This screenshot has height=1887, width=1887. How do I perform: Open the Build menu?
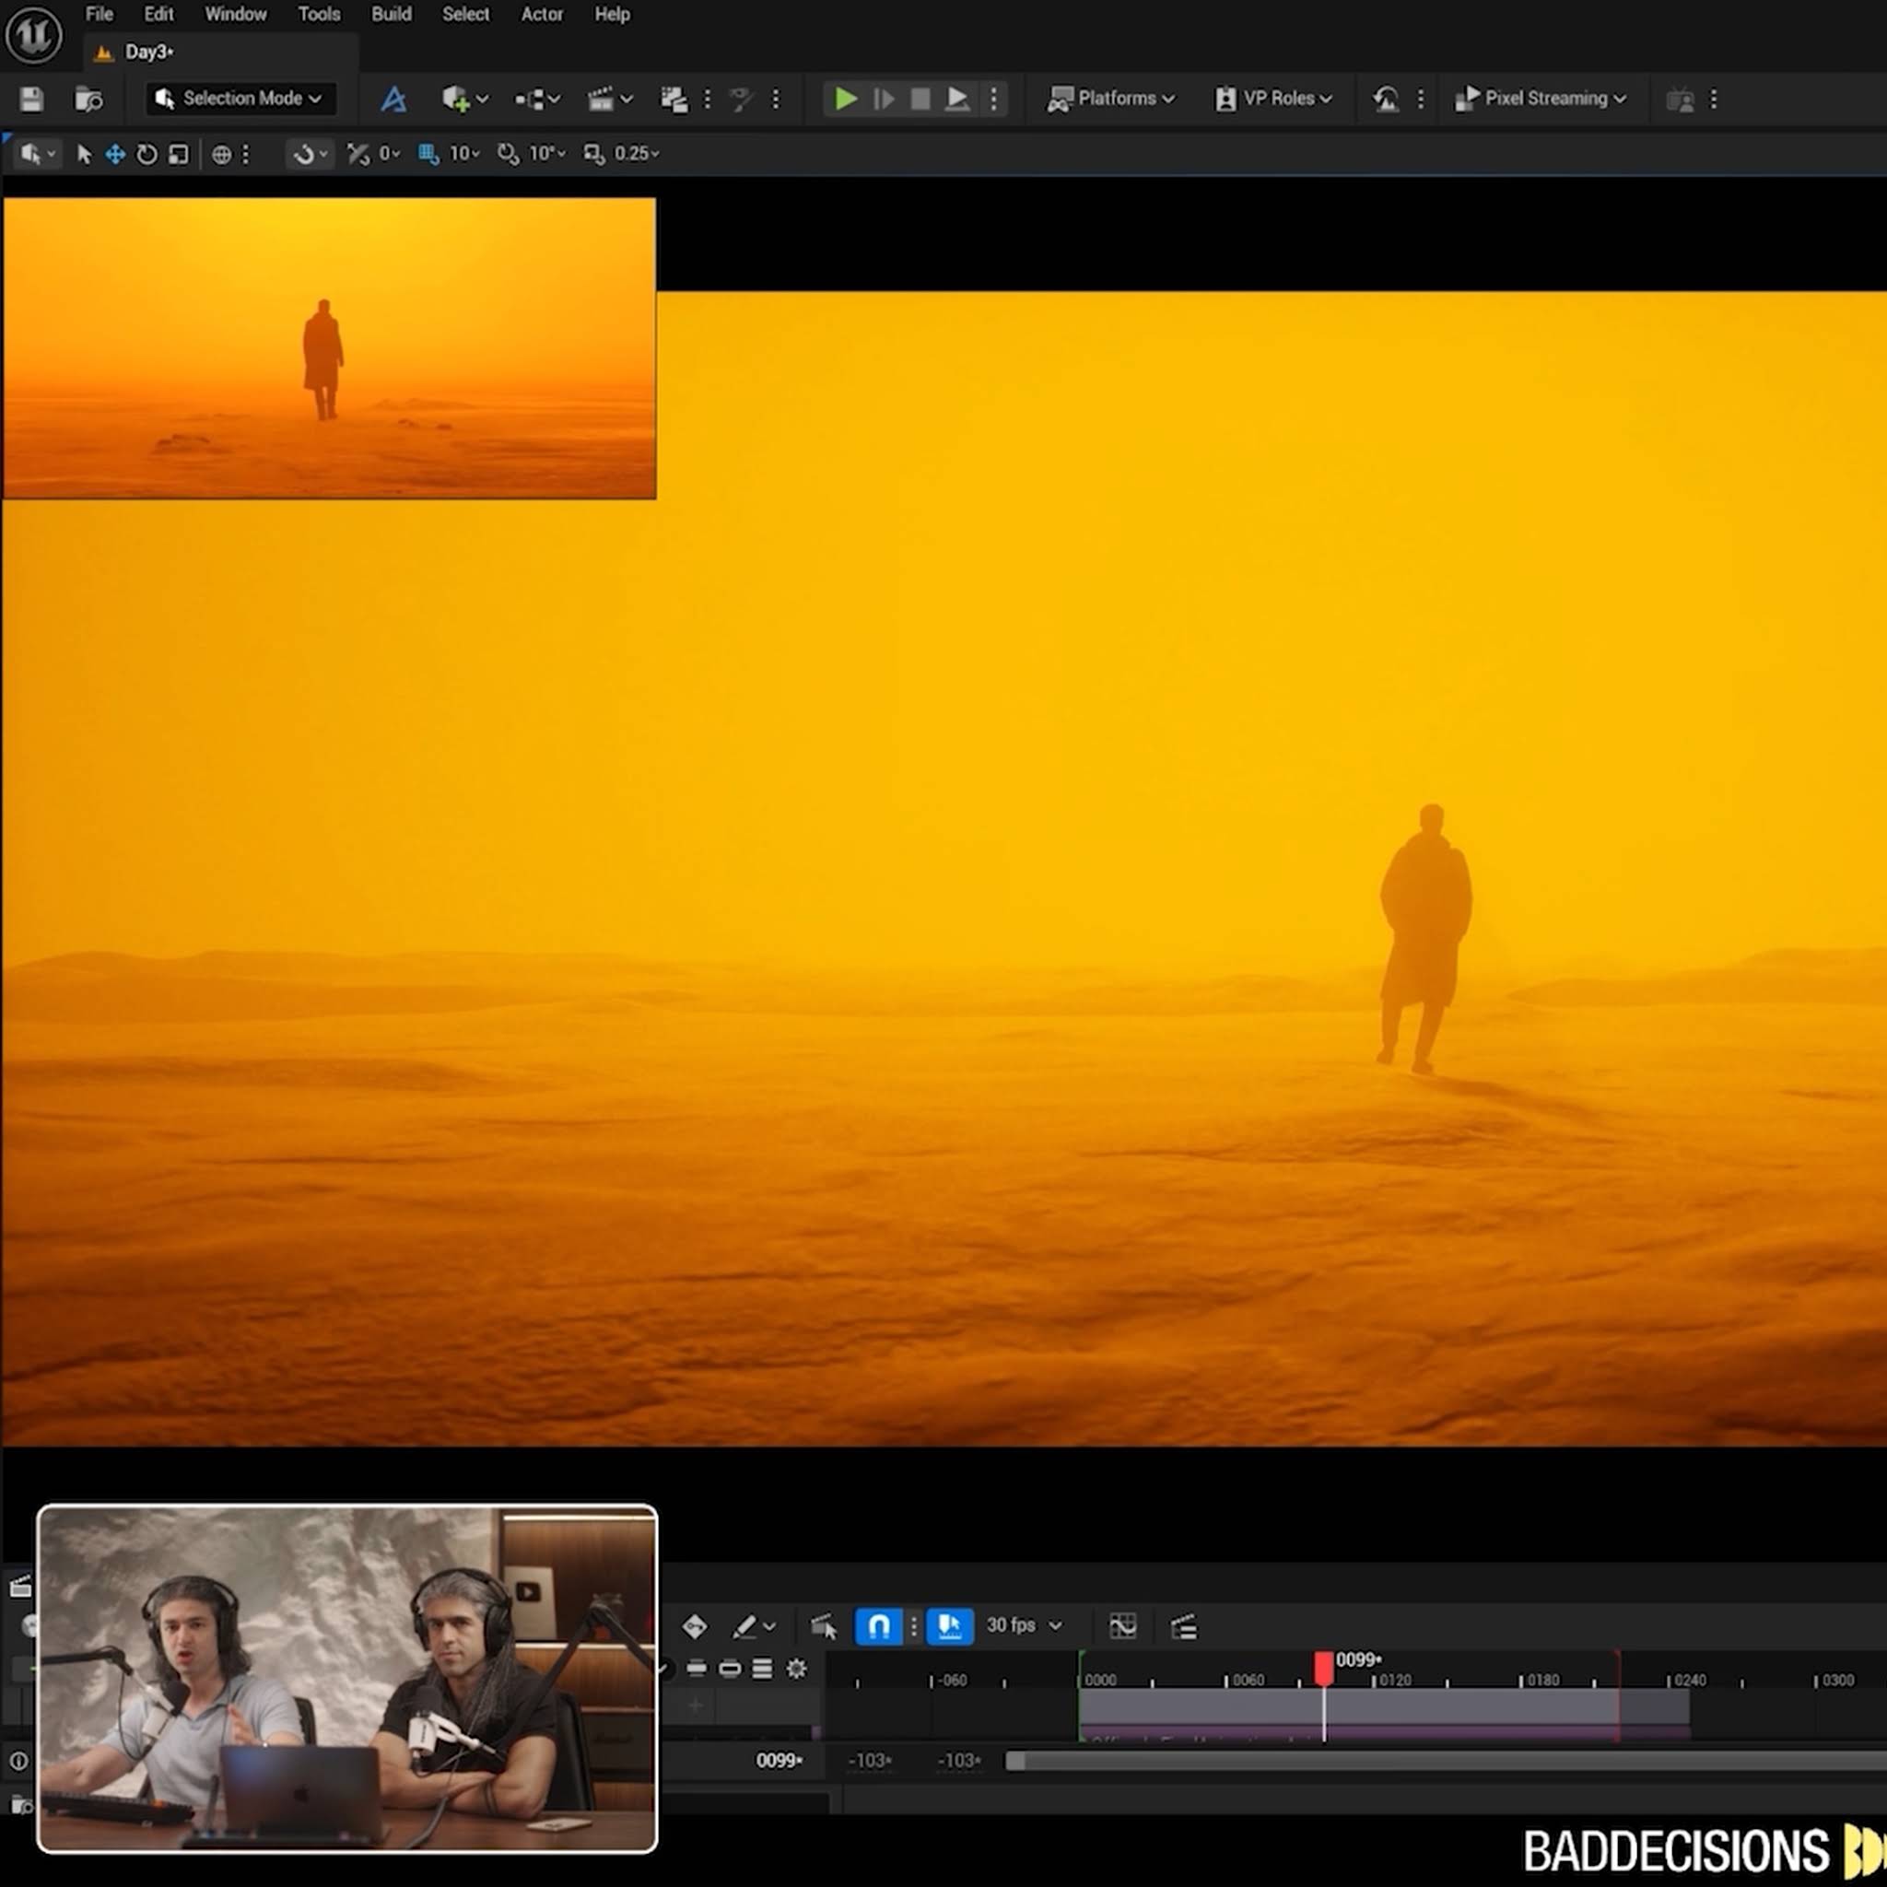[x=391, y=15]
